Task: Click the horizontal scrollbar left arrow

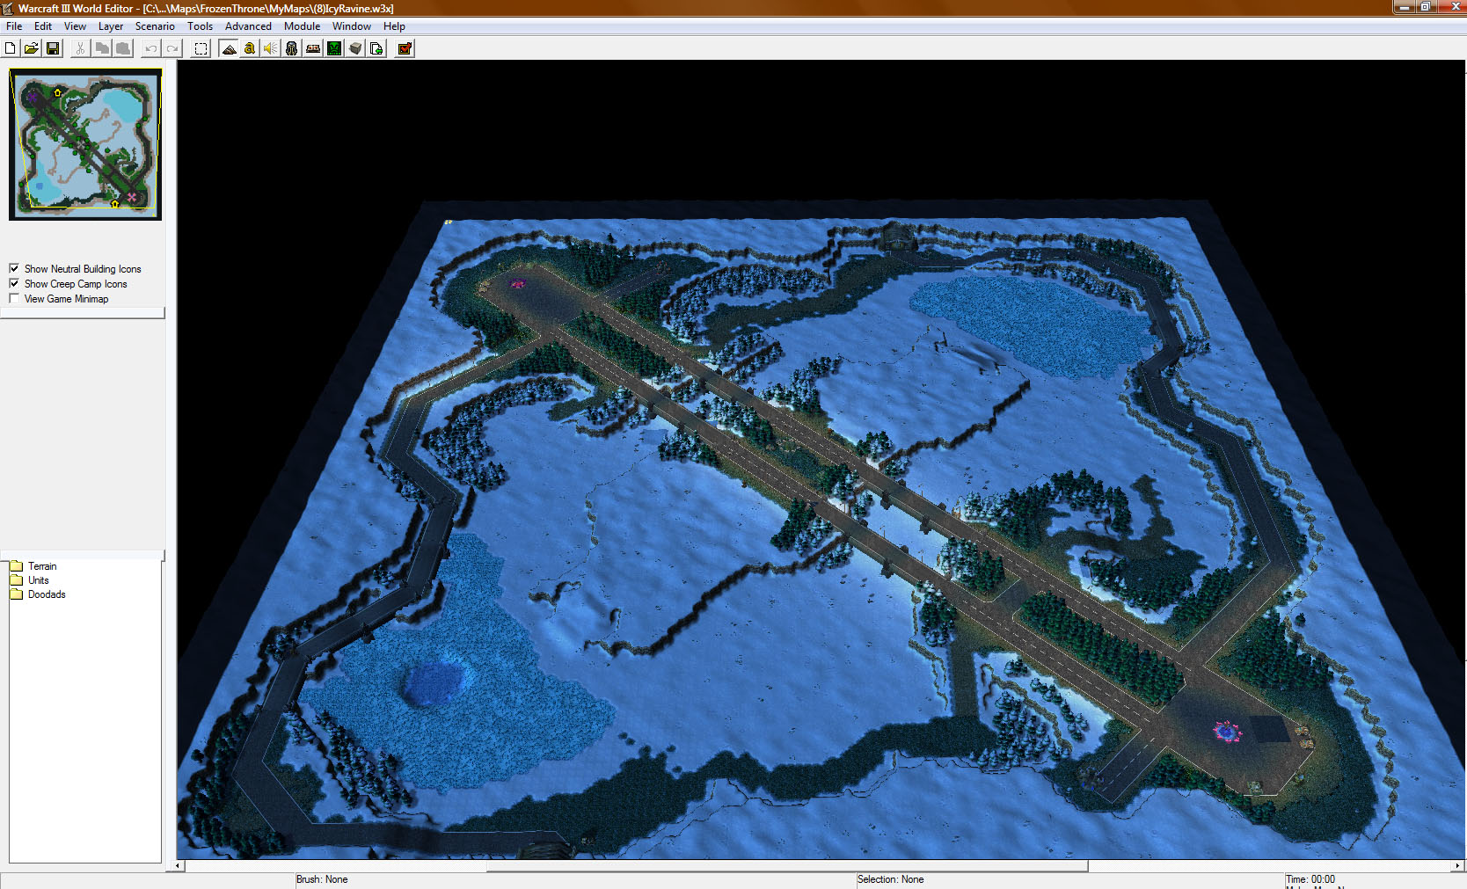Action: pos(179,866)
